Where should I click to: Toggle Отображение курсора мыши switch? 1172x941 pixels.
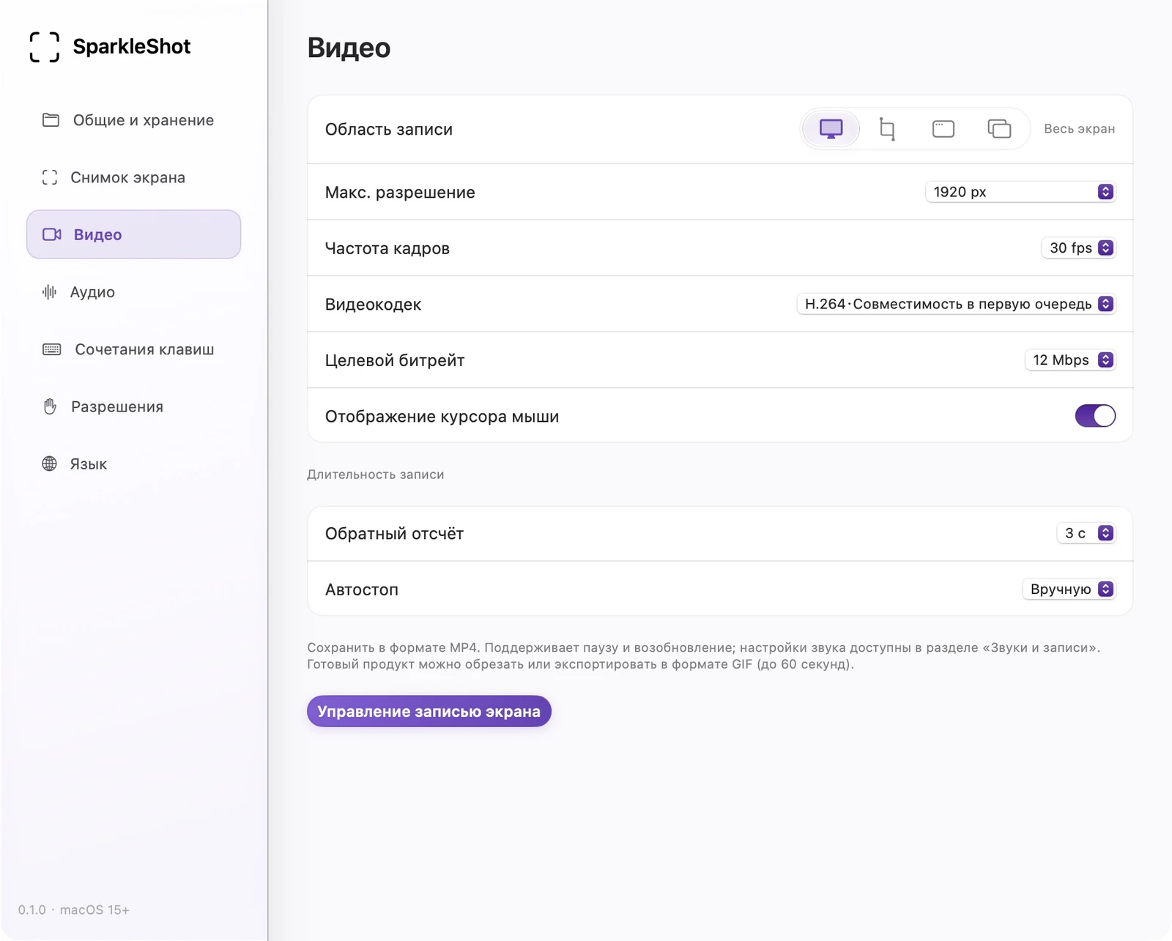click(1095, 416)
